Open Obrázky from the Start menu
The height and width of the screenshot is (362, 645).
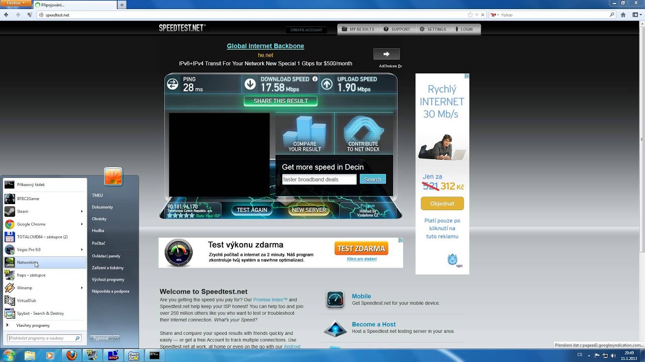[x=99, y=219]
